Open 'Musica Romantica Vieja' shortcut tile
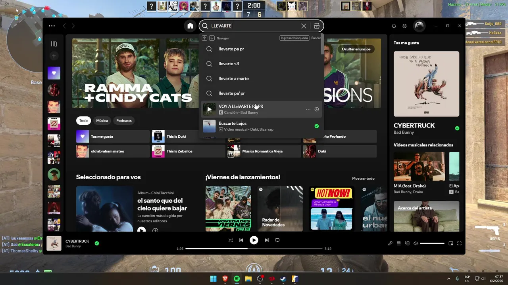508x285 pixels. coord(264,151)
